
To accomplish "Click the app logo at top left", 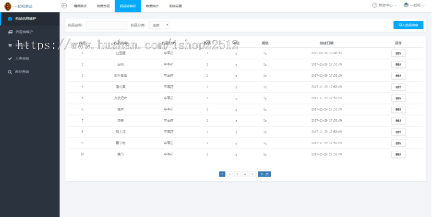I will 7,6.
